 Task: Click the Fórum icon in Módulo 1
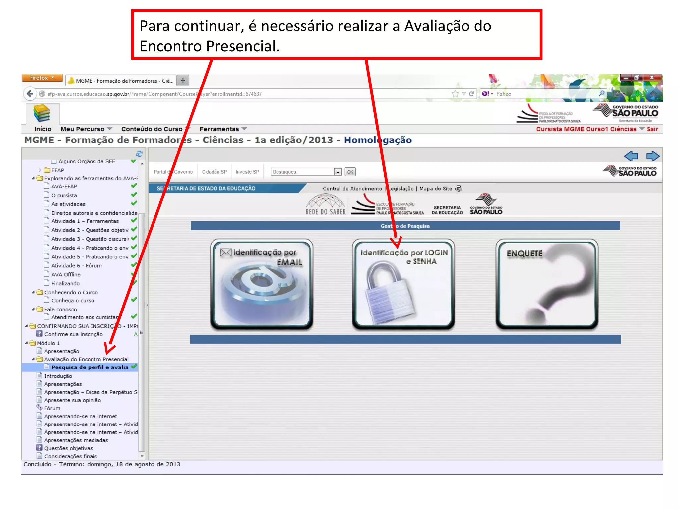point(39,408)
